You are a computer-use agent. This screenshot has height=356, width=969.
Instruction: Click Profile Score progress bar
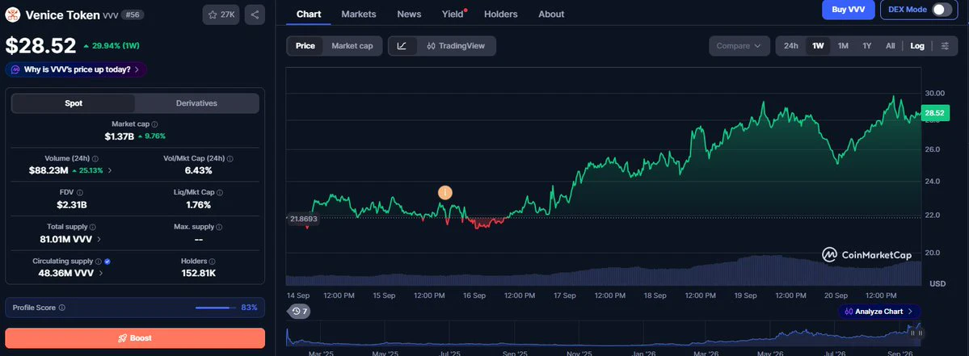coord(216,308)
